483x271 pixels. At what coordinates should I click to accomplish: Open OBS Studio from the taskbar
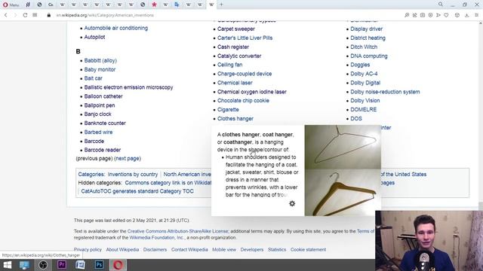tap(43, 265)
